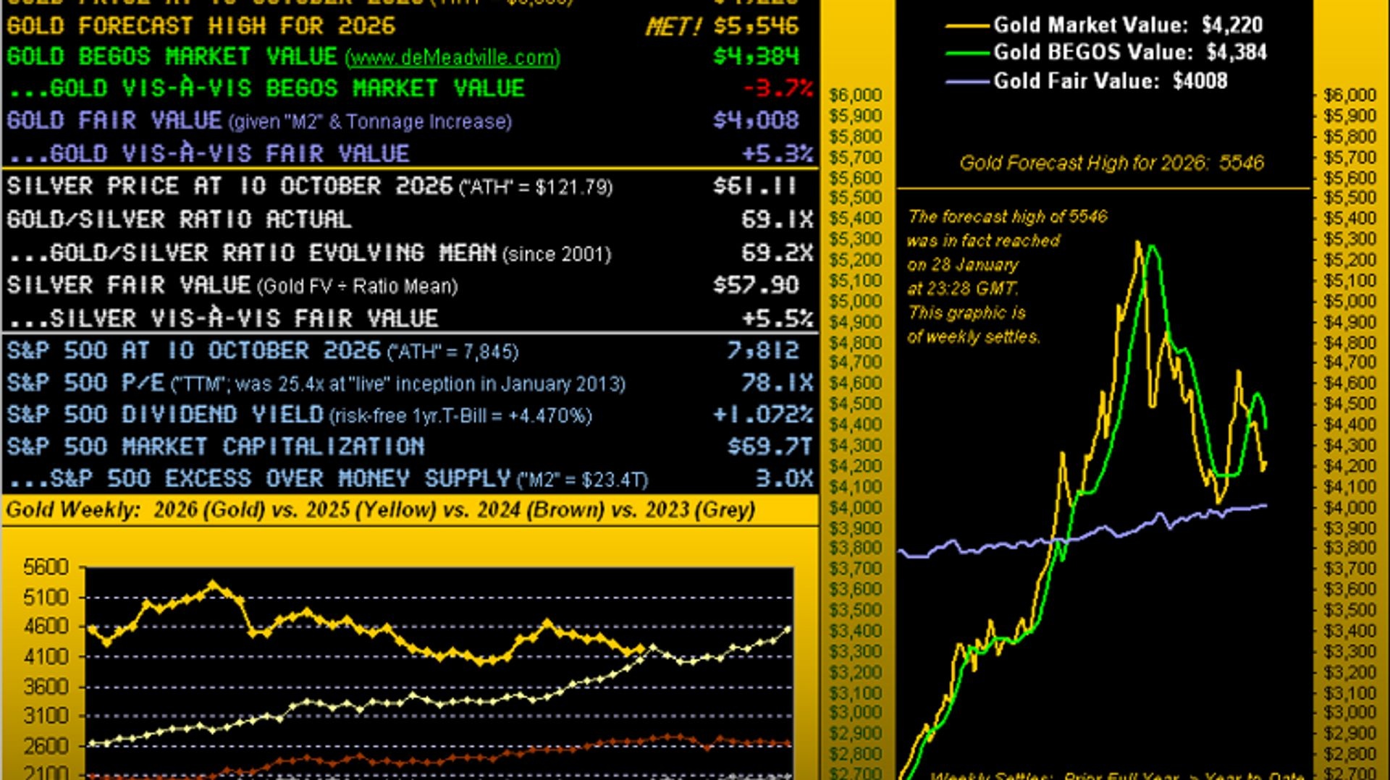Click the 4100 label on weekly chart axis

coord(46,657)
